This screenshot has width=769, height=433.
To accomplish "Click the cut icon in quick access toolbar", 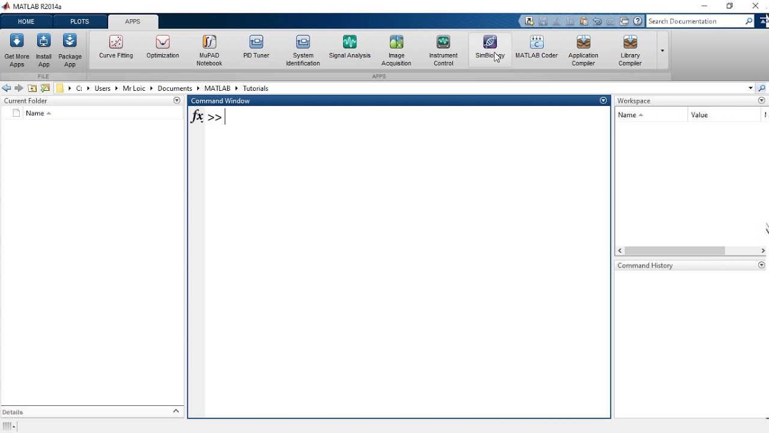I will click(x=557, y=21).
